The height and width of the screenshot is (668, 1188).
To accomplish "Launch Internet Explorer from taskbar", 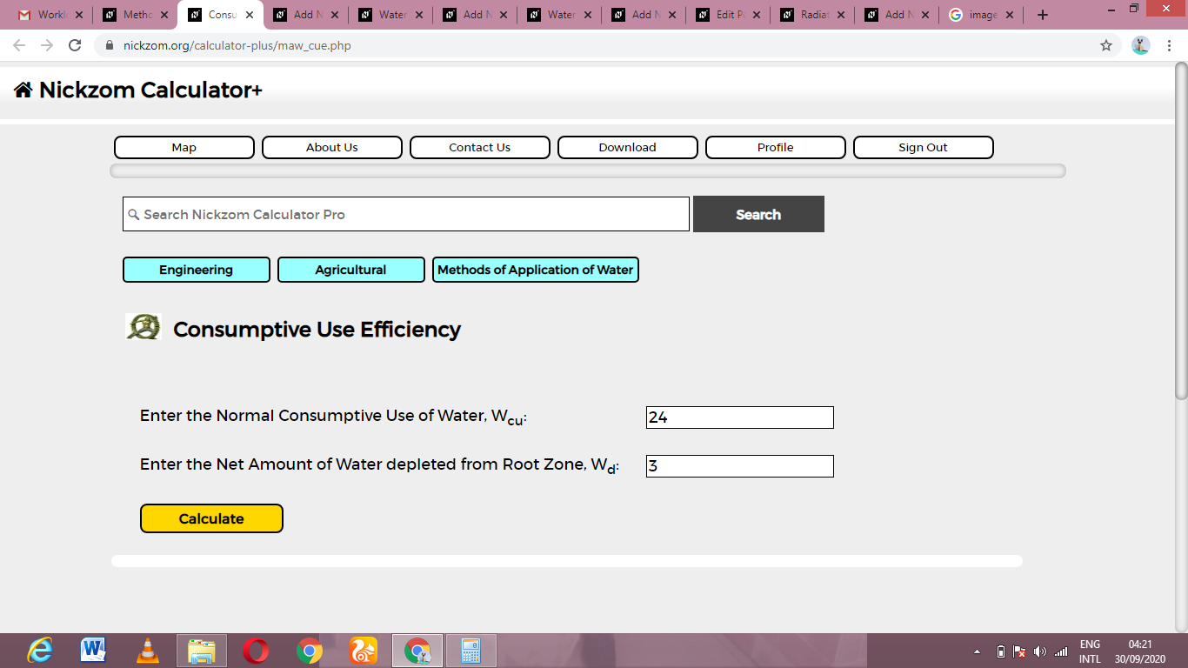I will click(x=40, y=651).
